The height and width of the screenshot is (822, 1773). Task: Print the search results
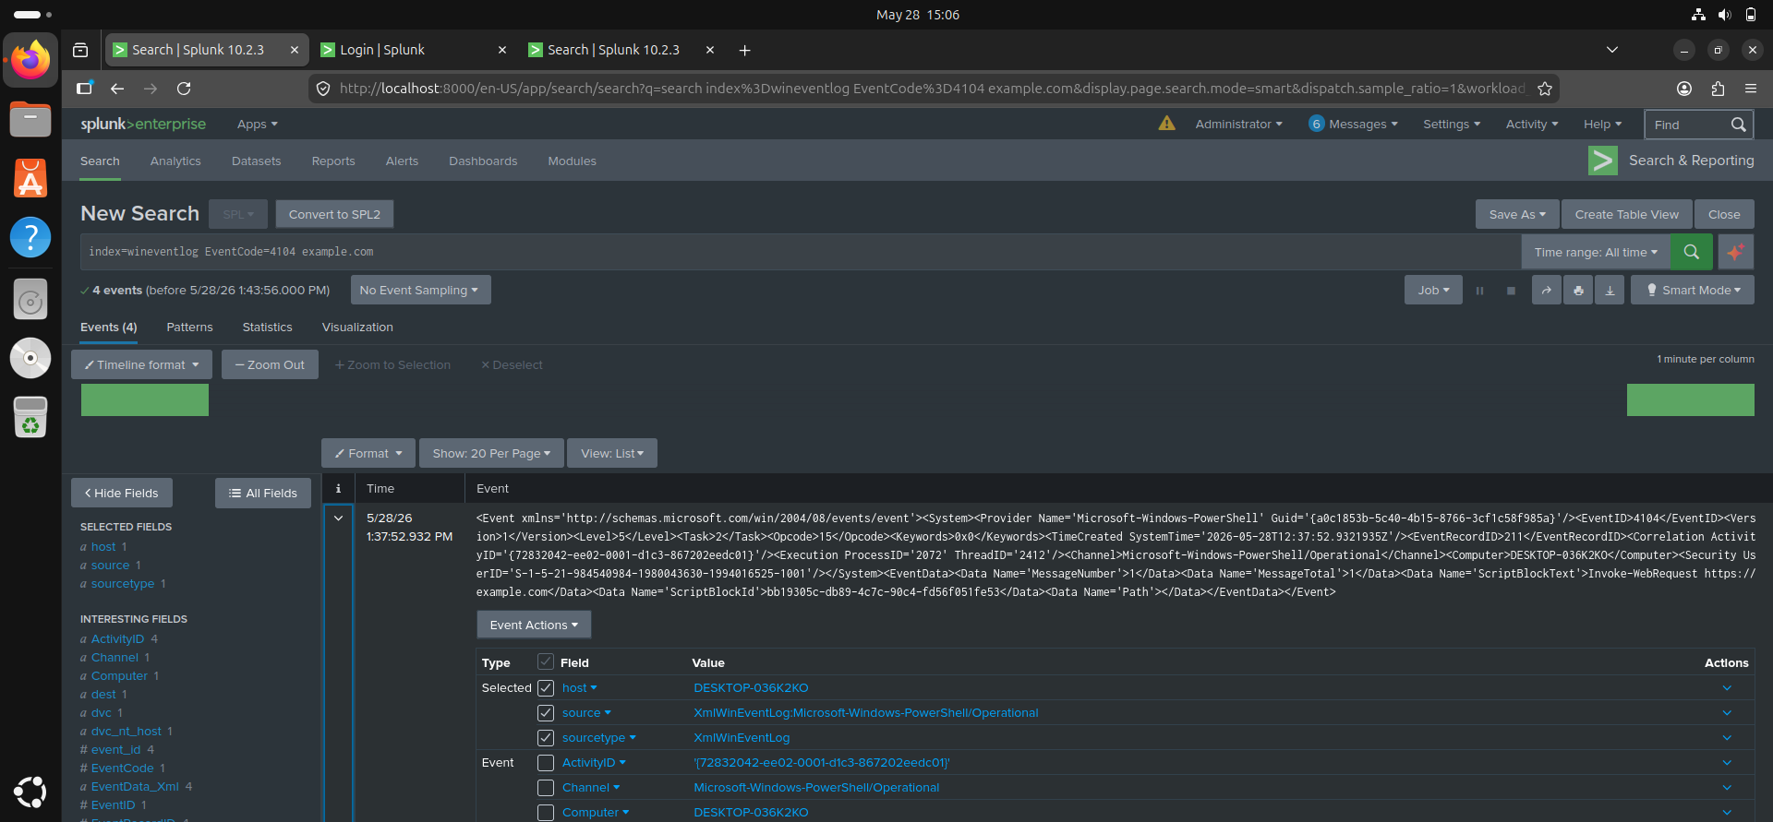click(x=1578, y=290)
